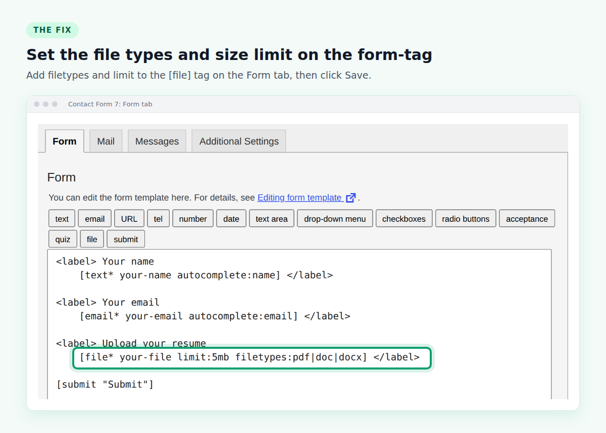Open the Additional Settings tab
This screenshot has height=433, width=606.
tap(239, 141)
